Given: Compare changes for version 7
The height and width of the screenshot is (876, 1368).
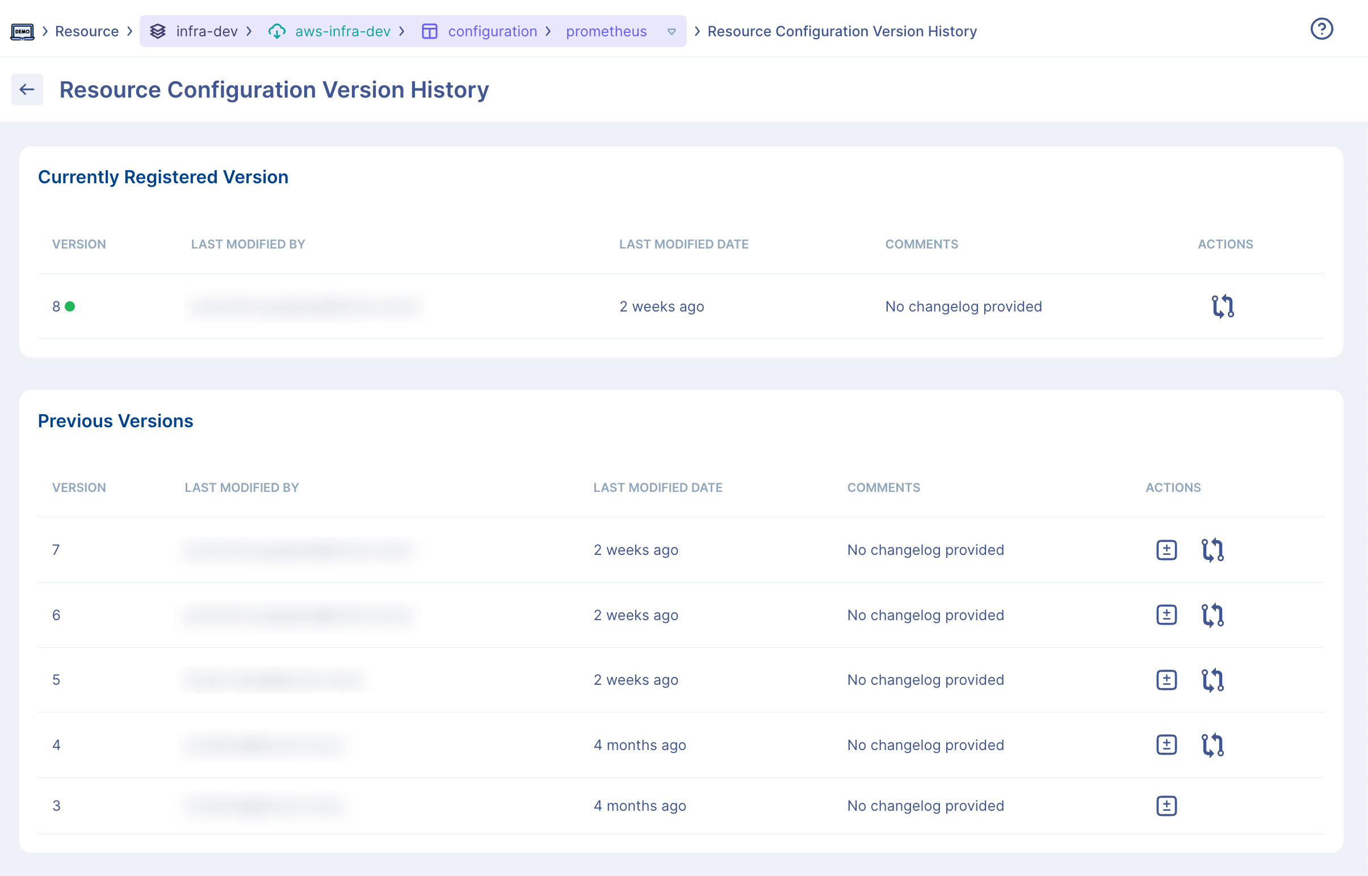Looking at the screenshot, I should pos(1166,550).
